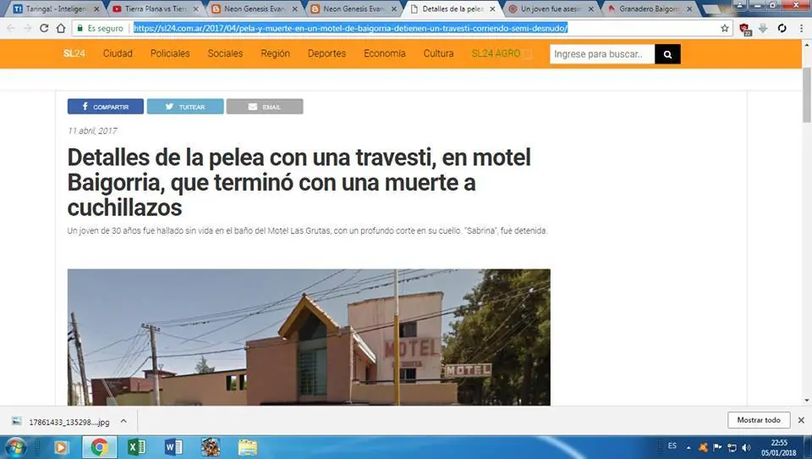Bookmark this page with the star icon
This screenshot has height=459, width=812.
(x=725, y=28)
